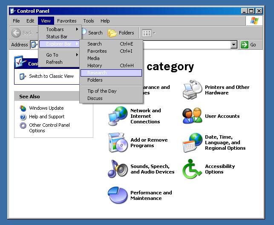Screen dimensions: 274x225
Task: Expand the Toolbars submenu
Action: point(60,29)
